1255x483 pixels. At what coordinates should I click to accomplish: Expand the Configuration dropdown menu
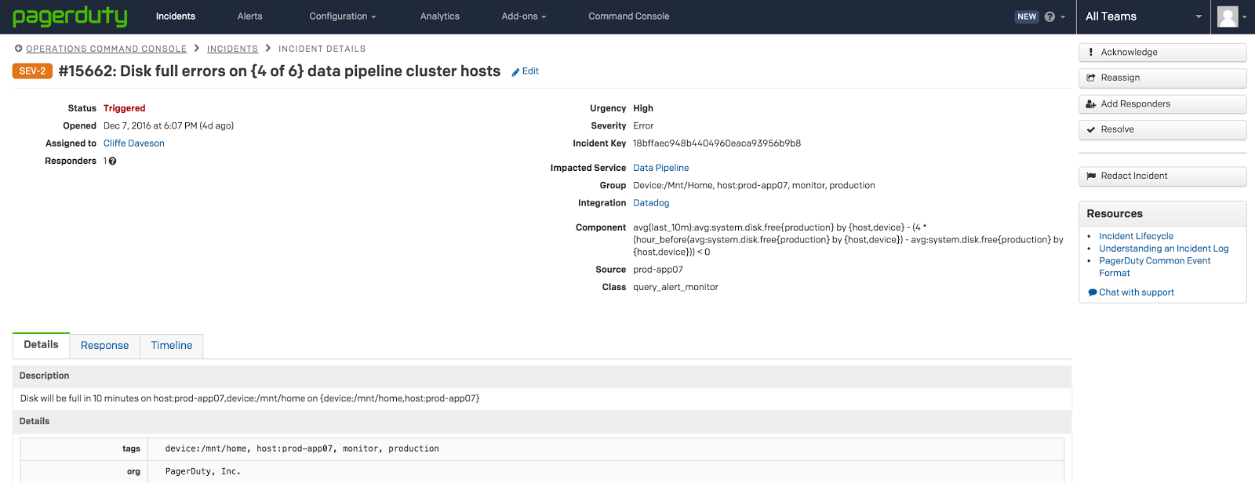pyautogui.click(x=342, y=16)
